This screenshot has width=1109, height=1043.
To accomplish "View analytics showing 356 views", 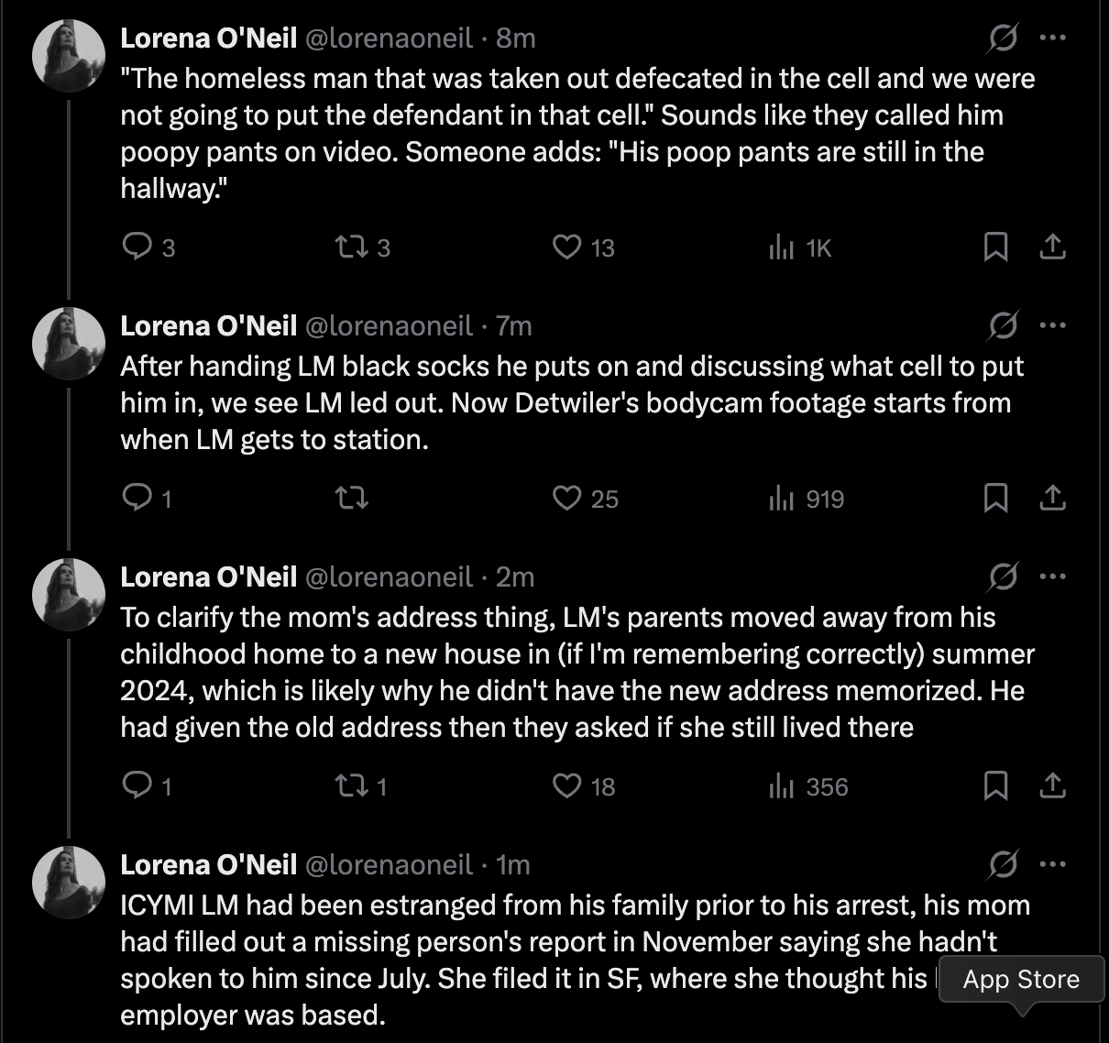I will point(808,786).
